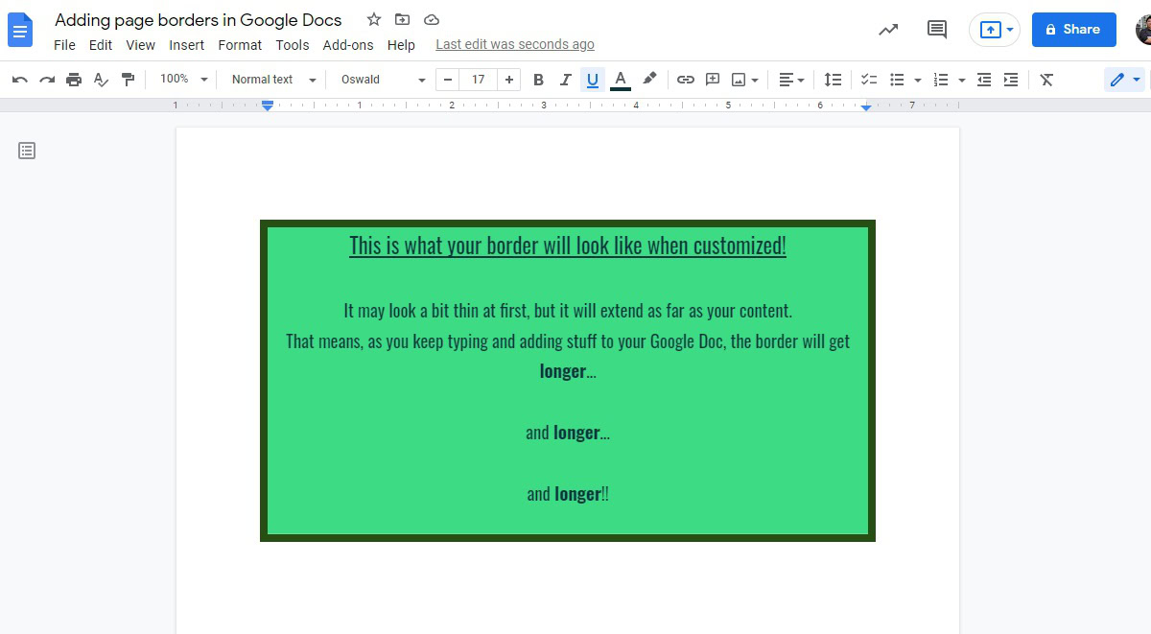Star this document
1151x634 pixels.
(x=374, y=20)
